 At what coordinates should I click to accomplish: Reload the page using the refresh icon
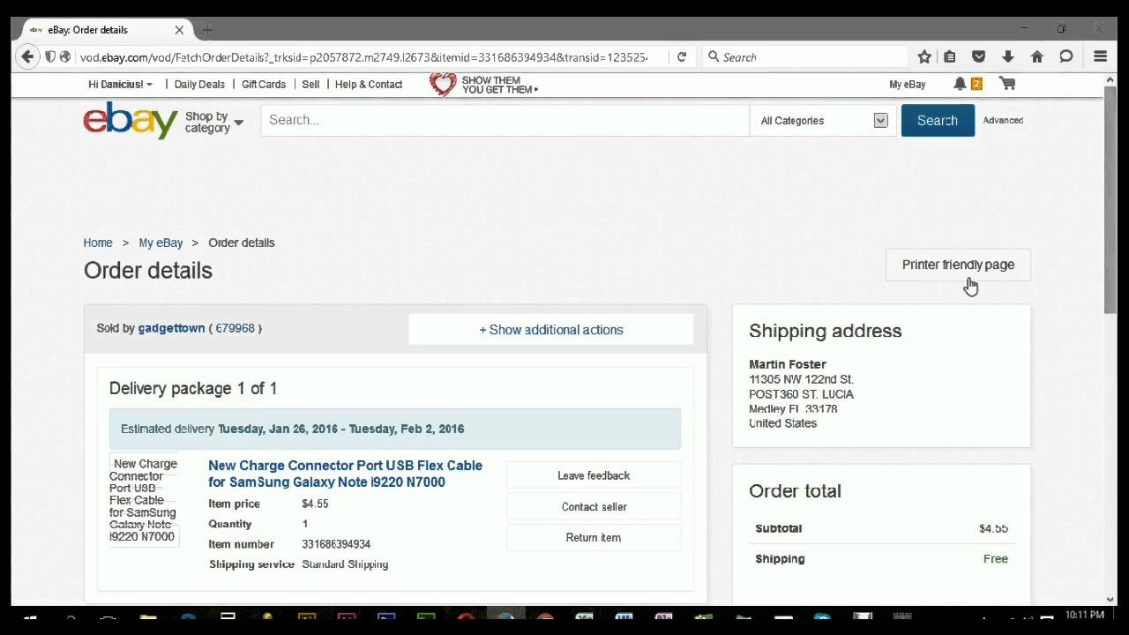[682, 56]
